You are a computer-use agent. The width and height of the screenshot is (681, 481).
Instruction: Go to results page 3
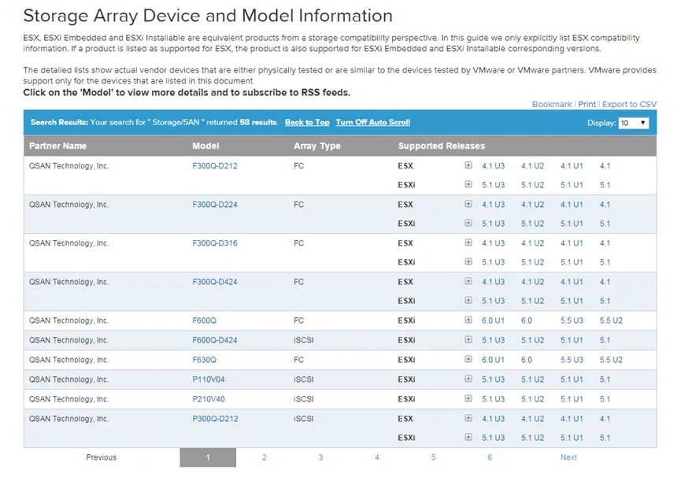320,457
